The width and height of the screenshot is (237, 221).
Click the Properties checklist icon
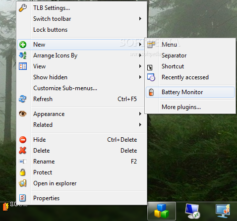point(22,198)
